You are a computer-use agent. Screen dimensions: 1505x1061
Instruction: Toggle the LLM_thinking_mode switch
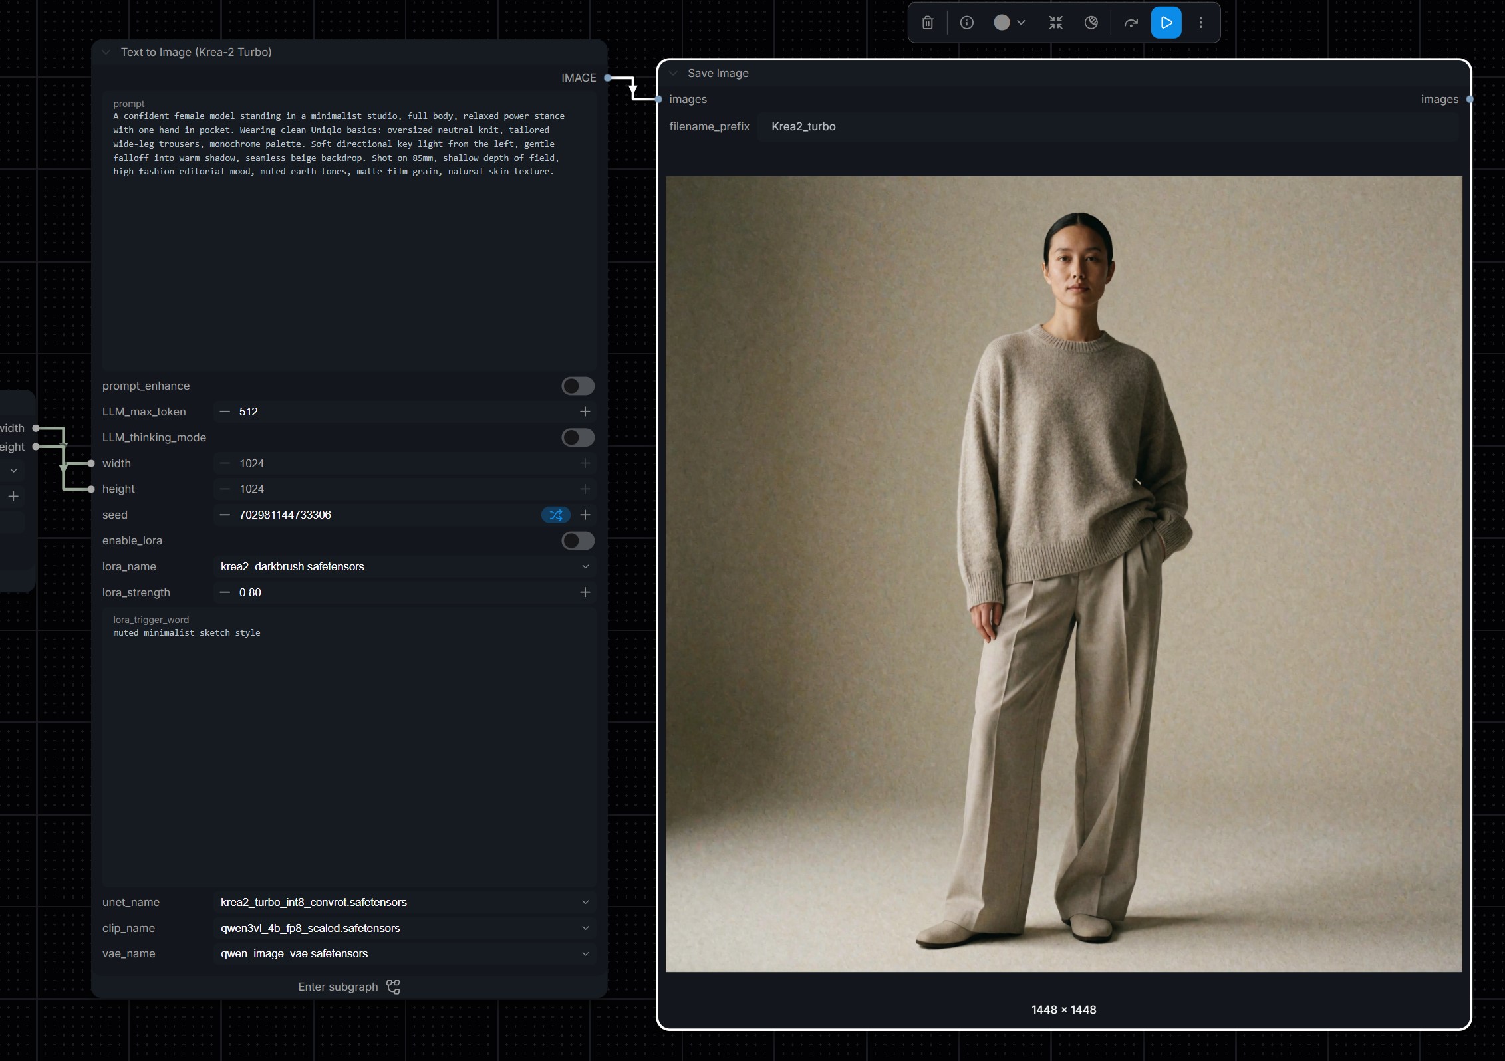578,437
